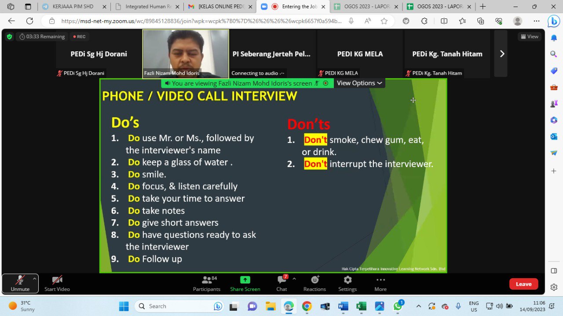Screen dimensions: 563x316
Task: Close the Entering the Job tab
Action: click(323, 7)
